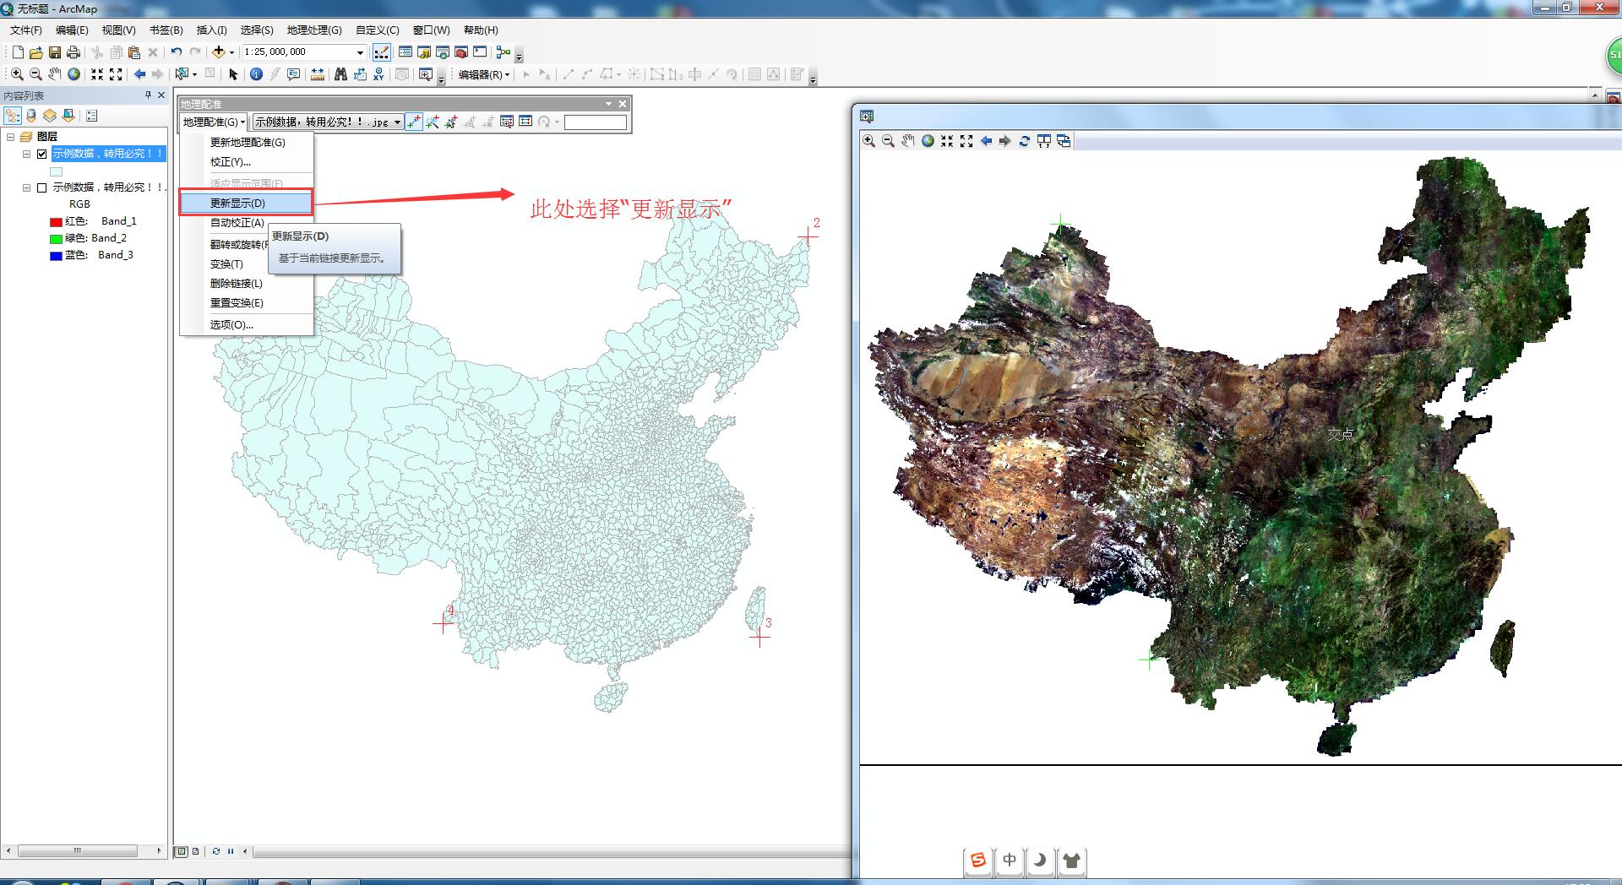
Task: Open Add Data dropdown arrow
Action: 231,52
